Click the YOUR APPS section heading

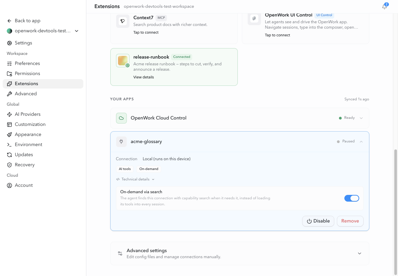122,99
